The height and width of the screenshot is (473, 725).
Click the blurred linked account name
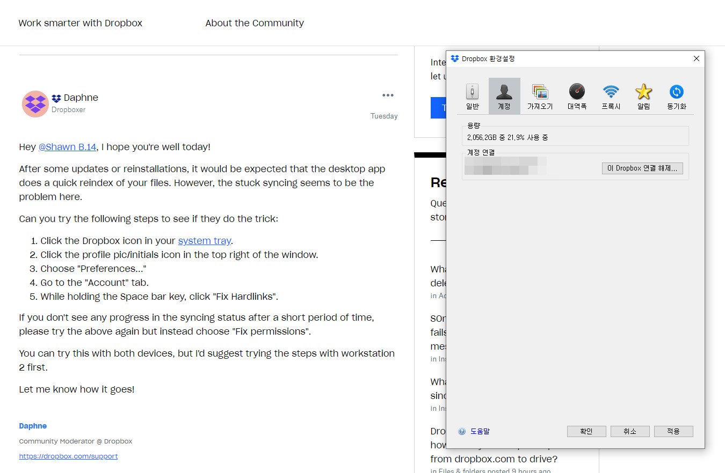(505, 166)
